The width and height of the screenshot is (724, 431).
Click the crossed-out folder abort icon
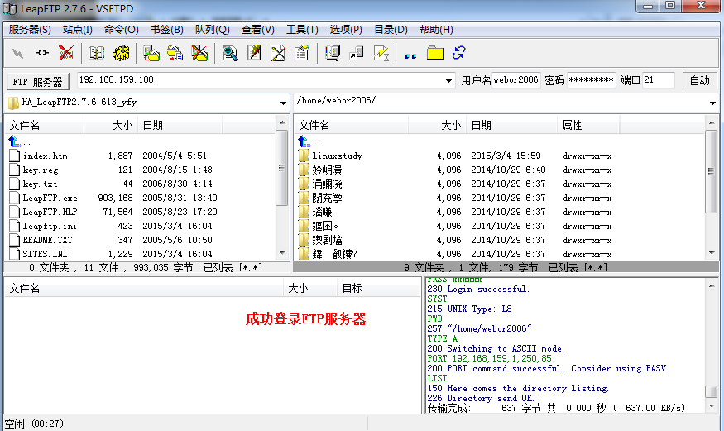click(199, 53)
